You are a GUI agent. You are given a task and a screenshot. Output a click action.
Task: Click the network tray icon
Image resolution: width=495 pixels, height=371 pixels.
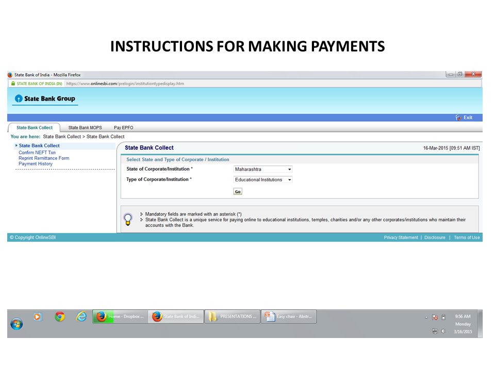pyautogui.click(x=435, y=331)
